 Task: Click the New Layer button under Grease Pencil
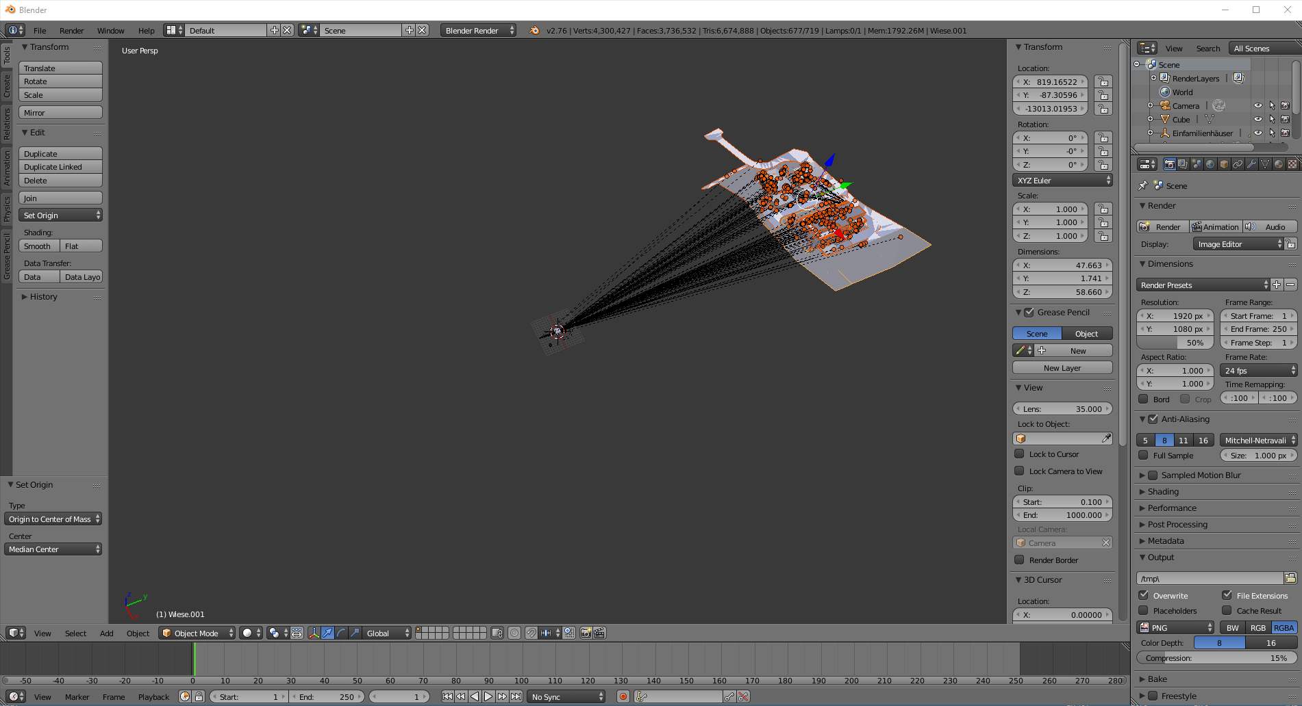1062,367
